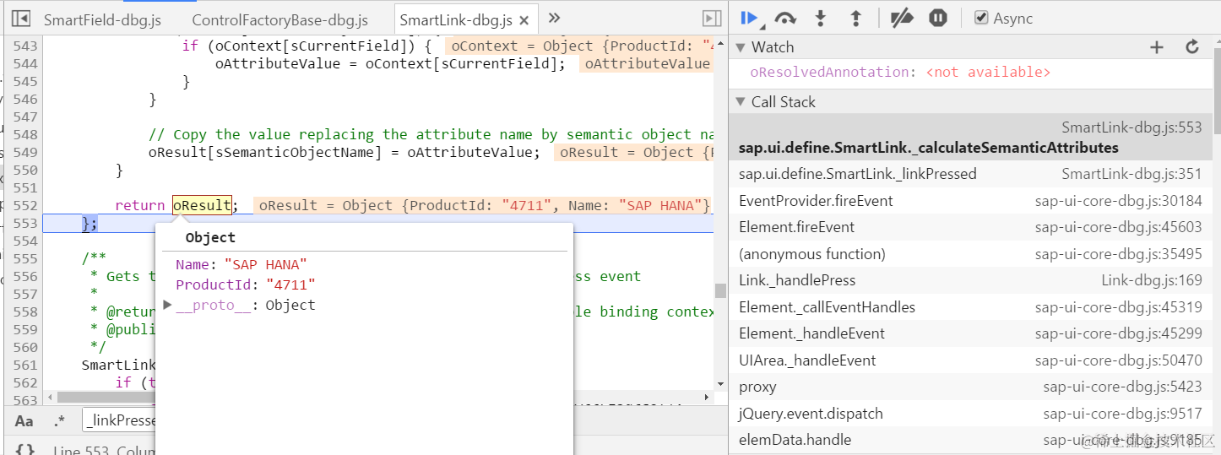The height and width of the screenshot is (455, 1221).
Task: Select jQuery.event.dispatch call frame
Action: click(x=970, y=414)
